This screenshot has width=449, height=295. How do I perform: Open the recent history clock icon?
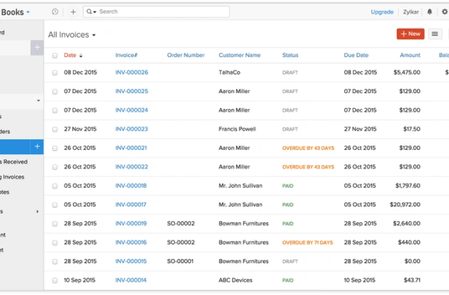coord(55,12)
